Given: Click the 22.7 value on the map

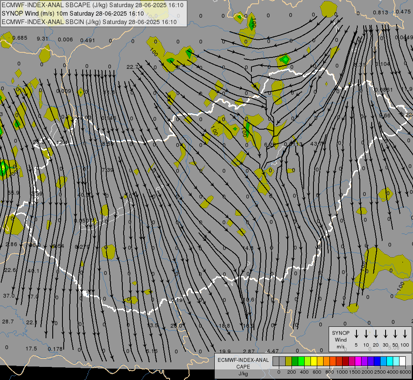Looking at the screenshot, I should click(x=132, y=67).
